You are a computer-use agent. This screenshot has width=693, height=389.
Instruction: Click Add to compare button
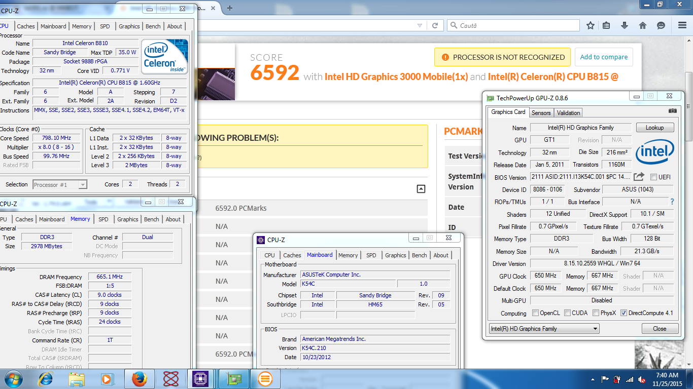pos(604,57)
